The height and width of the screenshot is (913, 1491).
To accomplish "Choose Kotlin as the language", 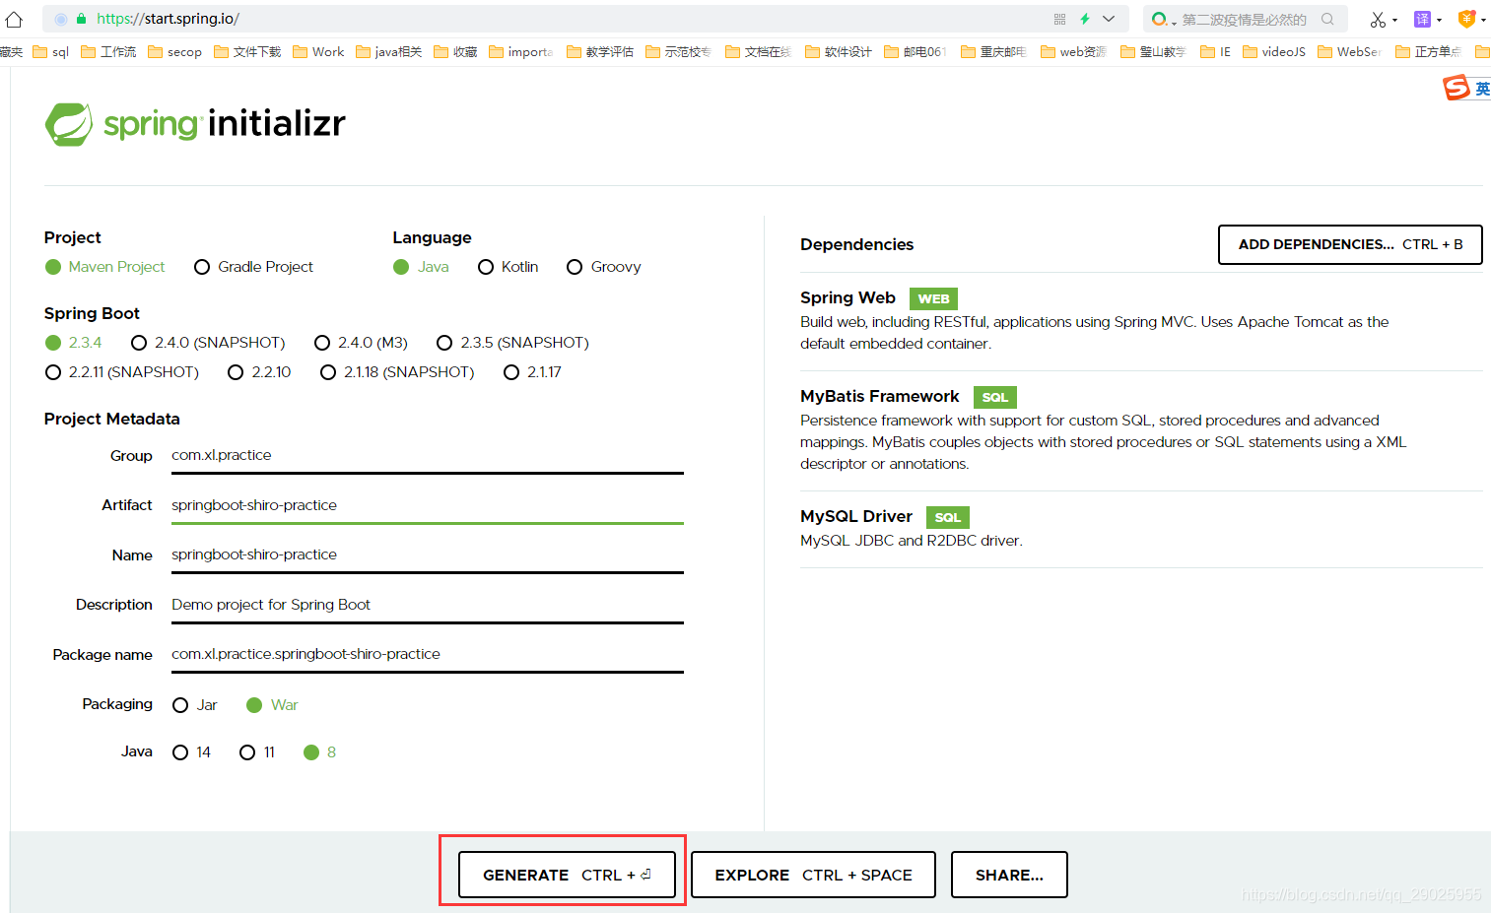I will pyautogui.click(x=508, y=267).
